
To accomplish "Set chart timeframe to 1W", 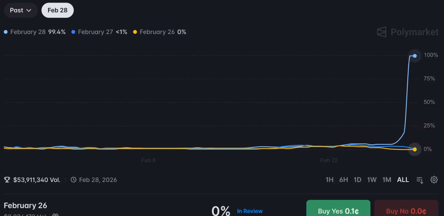I will coord(372,180).
